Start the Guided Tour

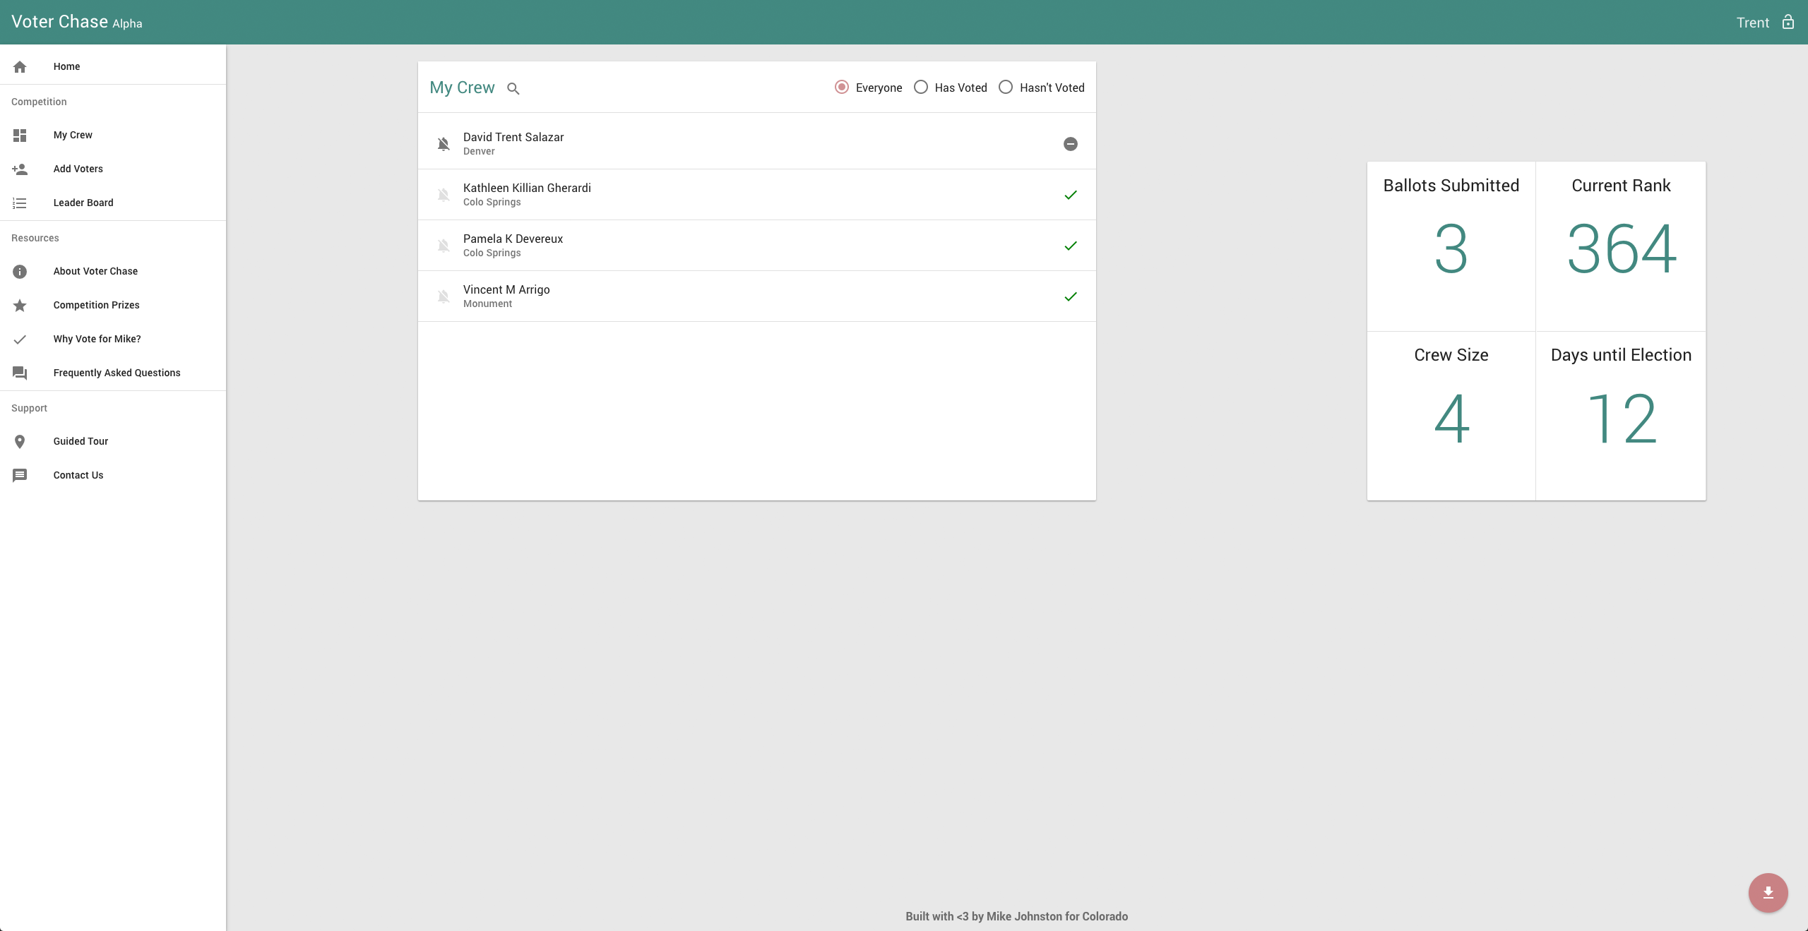click(x=81, y=441)
